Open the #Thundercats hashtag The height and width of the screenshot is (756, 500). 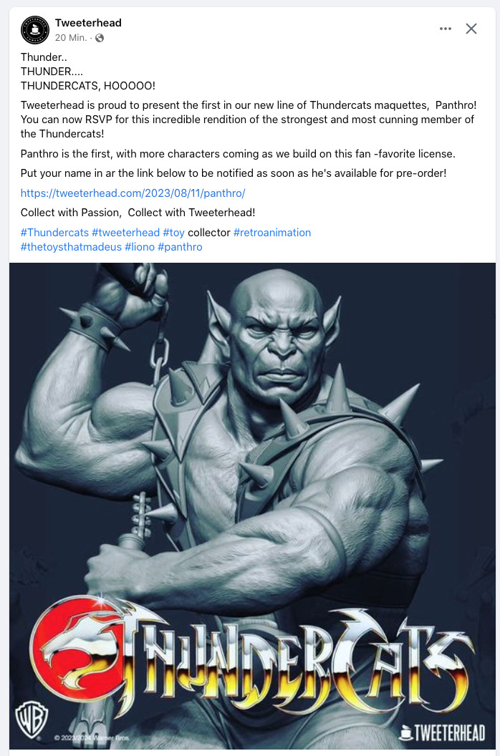pyautogui.click(x=54, y=233)
